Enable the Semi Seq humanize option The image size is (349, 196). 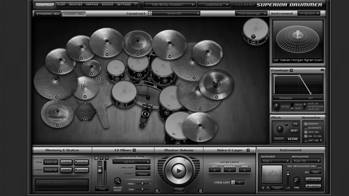306,132
